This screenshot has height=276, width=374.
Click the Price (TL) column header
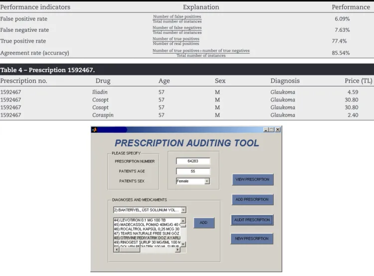click(x=358, y=81)
